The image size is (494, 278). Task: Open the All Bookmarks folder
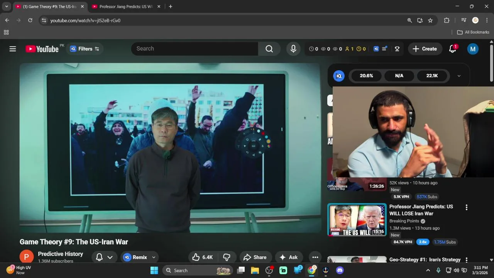coord(473,32)
